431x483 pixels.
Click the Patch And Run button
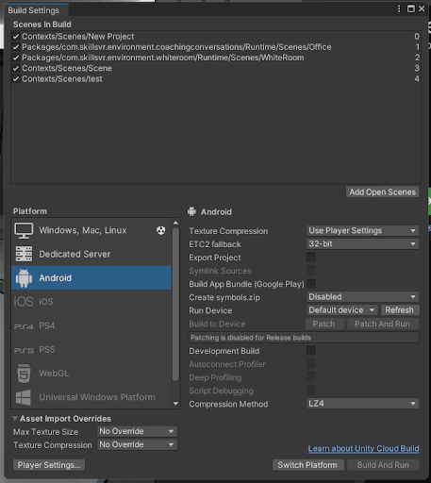click(x=383, y=324)
